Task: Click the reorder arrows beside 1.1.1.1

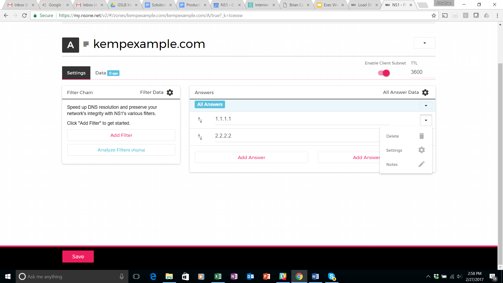Action: [200, 120]
